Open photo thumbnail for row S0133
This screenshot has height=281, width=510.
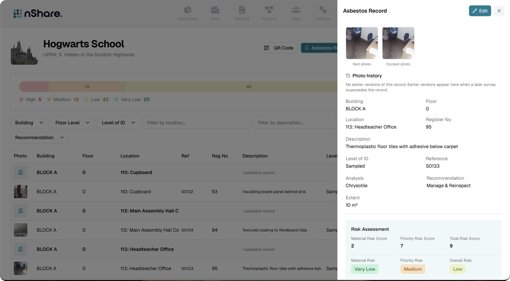coord(20,268)
